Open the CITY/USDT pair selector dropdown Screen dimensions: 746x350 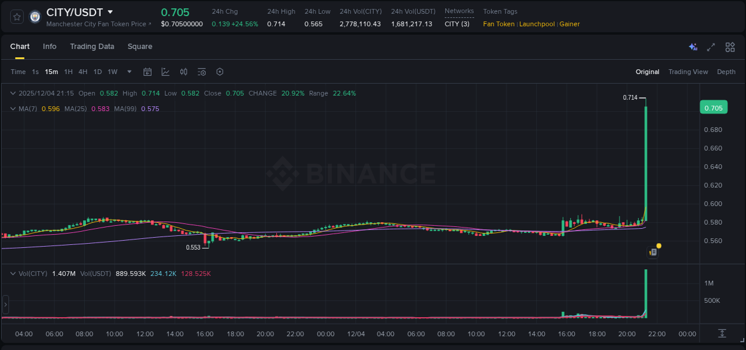click(110, 11)
